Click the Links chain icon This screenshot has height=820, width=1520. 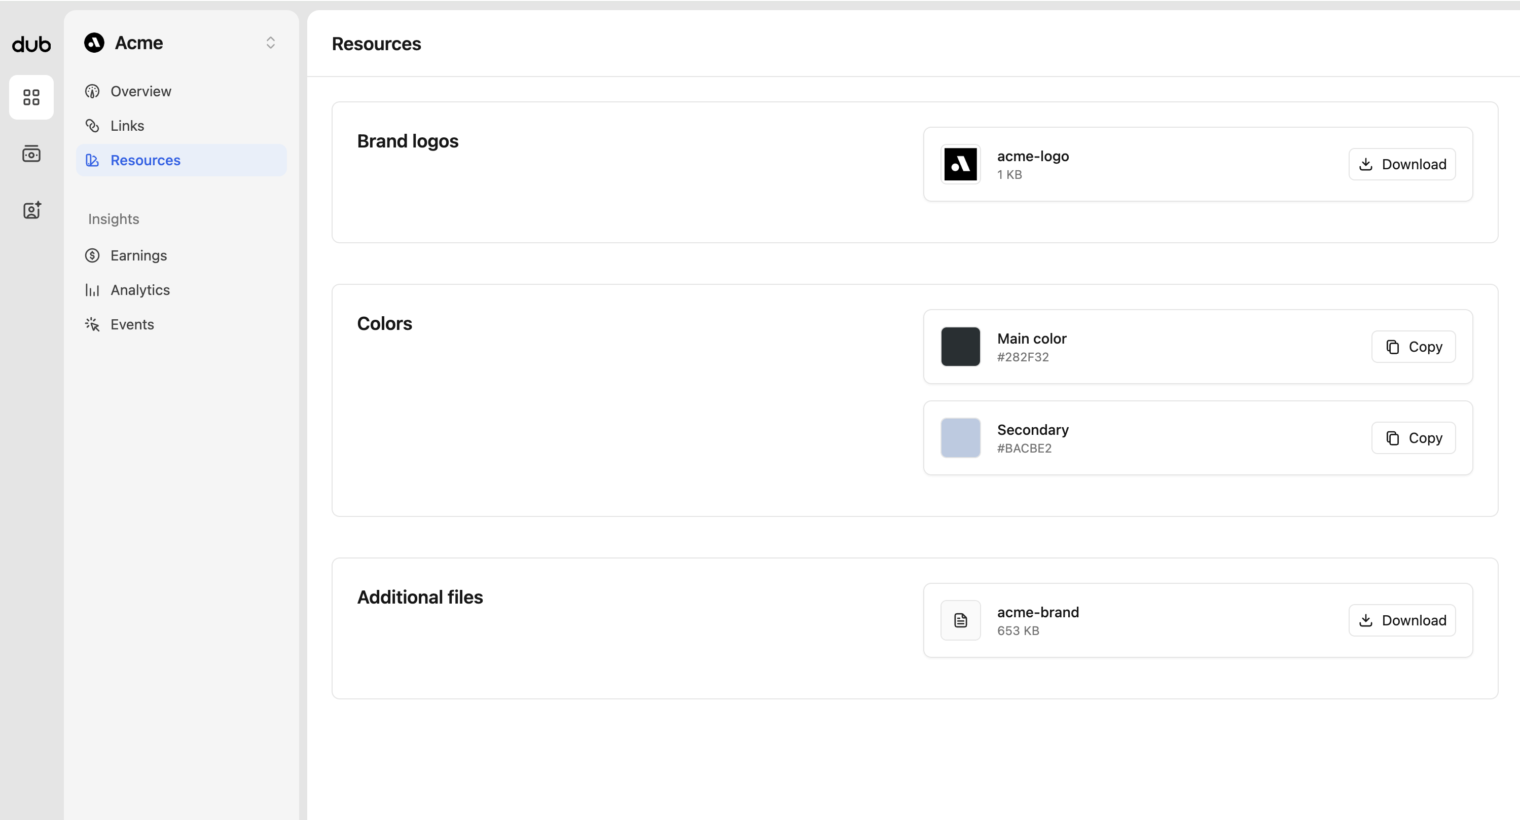tap(92, 126)
